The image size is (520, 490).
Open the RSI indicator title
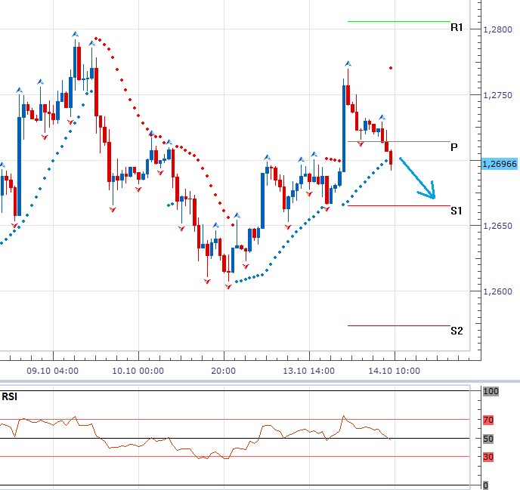[x=11, y=396]
